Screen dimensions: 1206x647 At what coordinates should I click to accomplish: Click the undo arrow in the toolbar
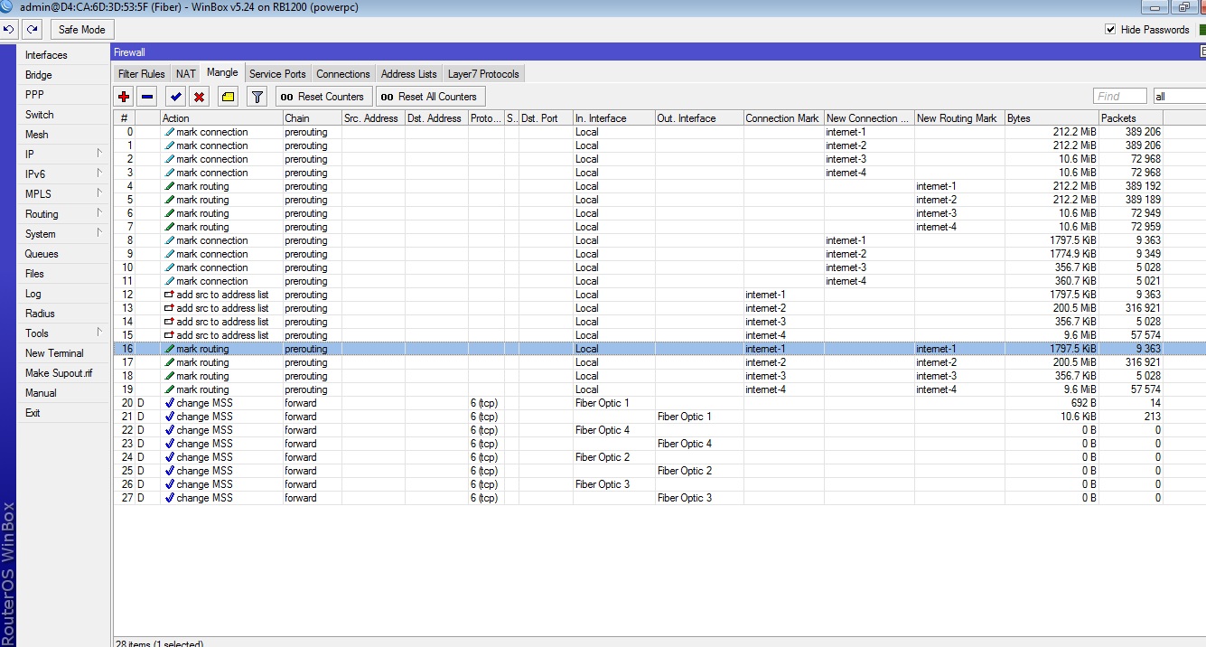pyautogui.click(x=9, y=30)
